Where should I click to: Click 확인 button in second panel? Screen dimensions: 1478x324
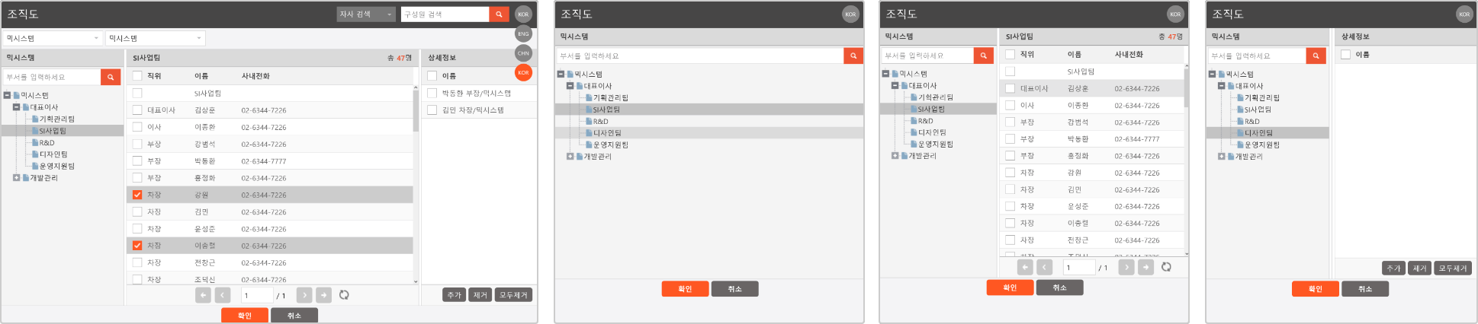[x=685, y=289]
